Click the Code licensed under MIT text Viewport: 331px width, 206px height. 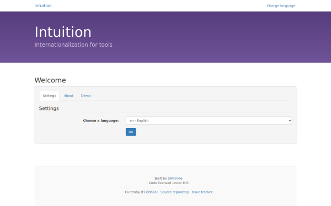(x=169, y=183)
